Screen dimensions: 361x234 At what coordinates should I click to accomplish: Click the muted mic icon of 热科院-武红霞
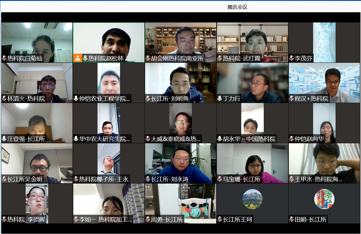pyautogui.click(x=220, y=58)
